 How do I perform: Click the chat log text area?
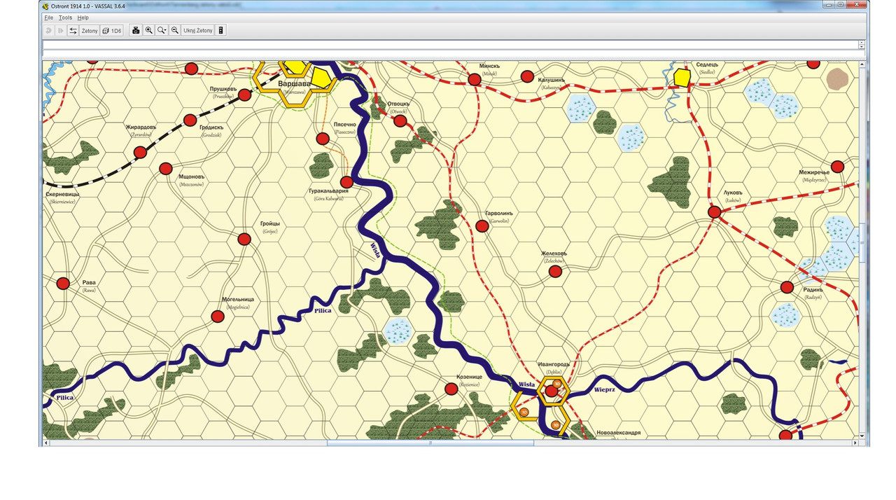click(x=450, y=44)
